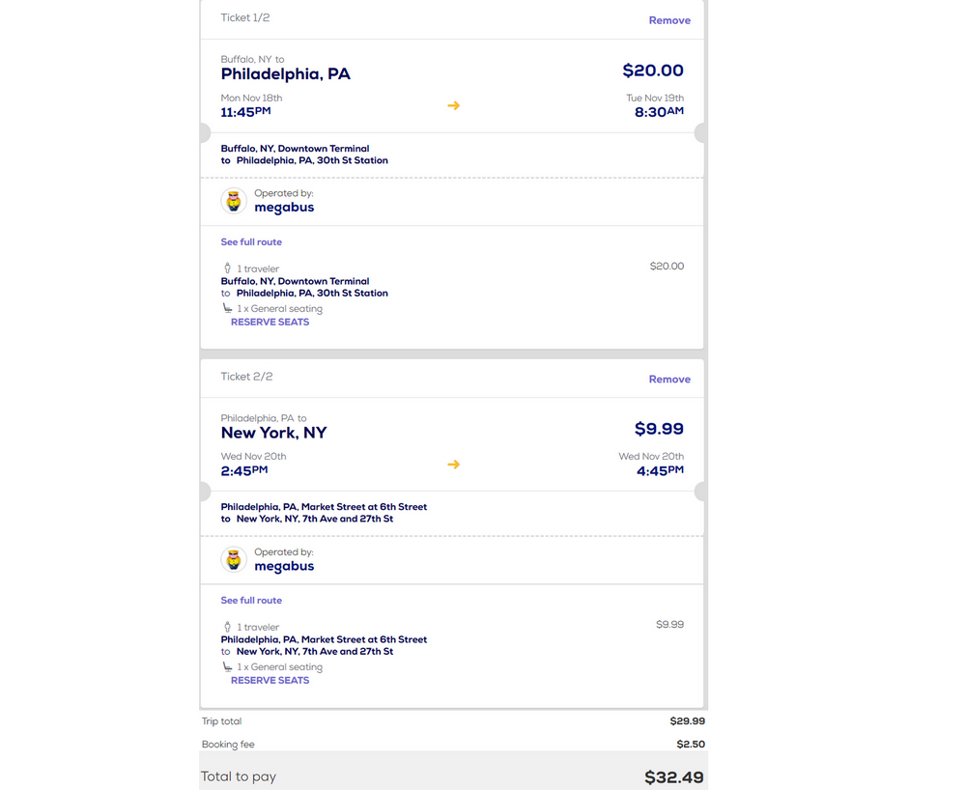Select the megabus wordmark under Operated by on Ticket 1
This screenshot has width=966, height=790.
tap(283, 206)
